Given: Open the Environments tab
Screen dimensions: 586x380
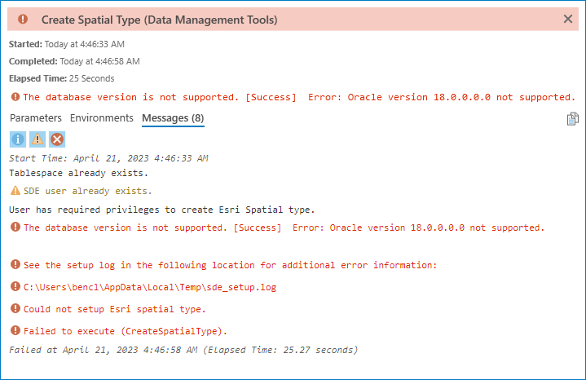Looking at the screenshot, I should (x=102, y=118).
